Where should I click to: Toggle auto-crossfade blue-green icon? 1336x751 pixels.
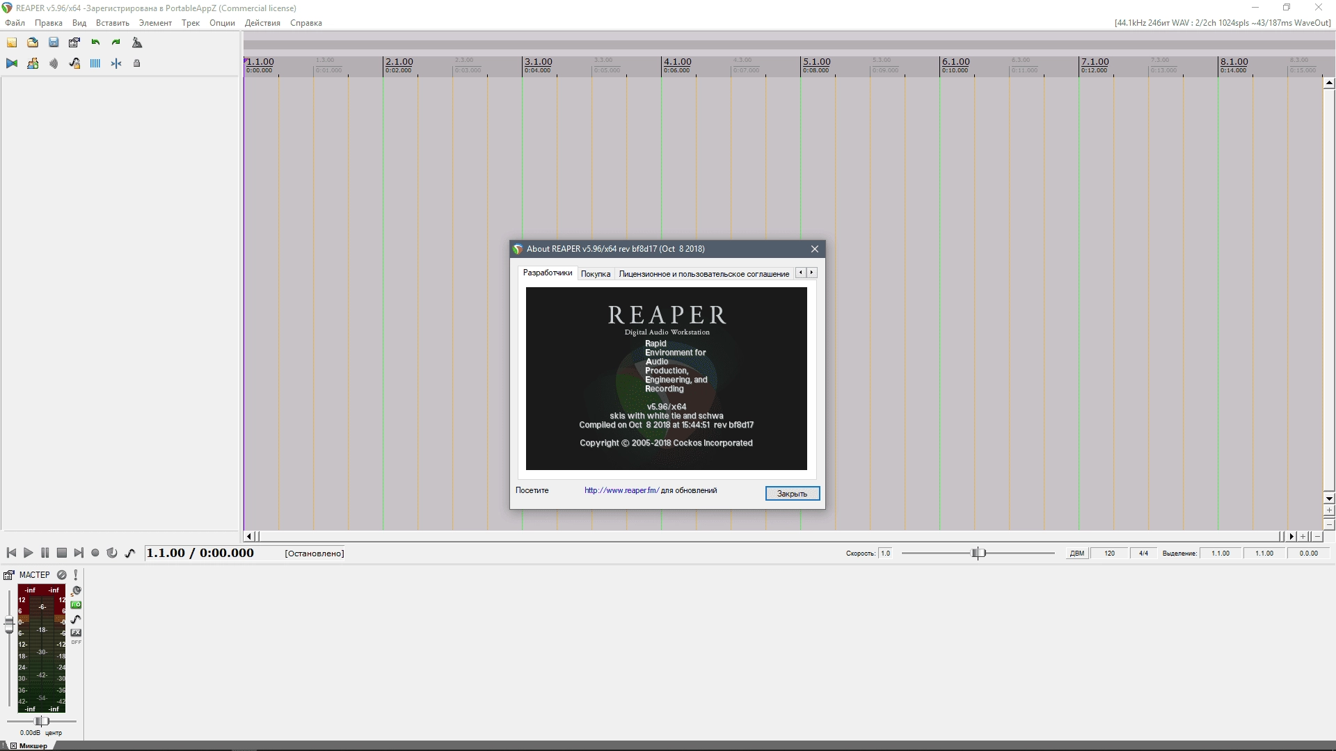click(12, 63)
